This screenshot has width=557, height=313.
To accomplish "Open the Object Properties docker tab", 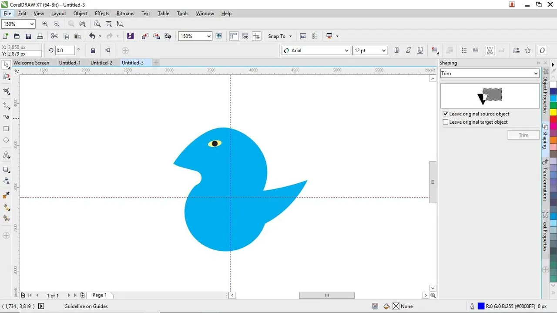I will pyautogui.click(x=545, y=91).
